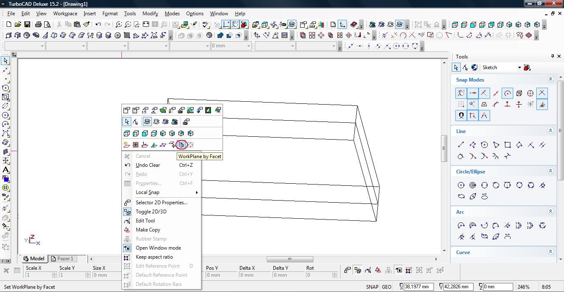Image resolution: width=564 pixels, height=292 pixels.
Task: Open the Sketch dropdown in the Tools palette
Action: click(519, 68)
